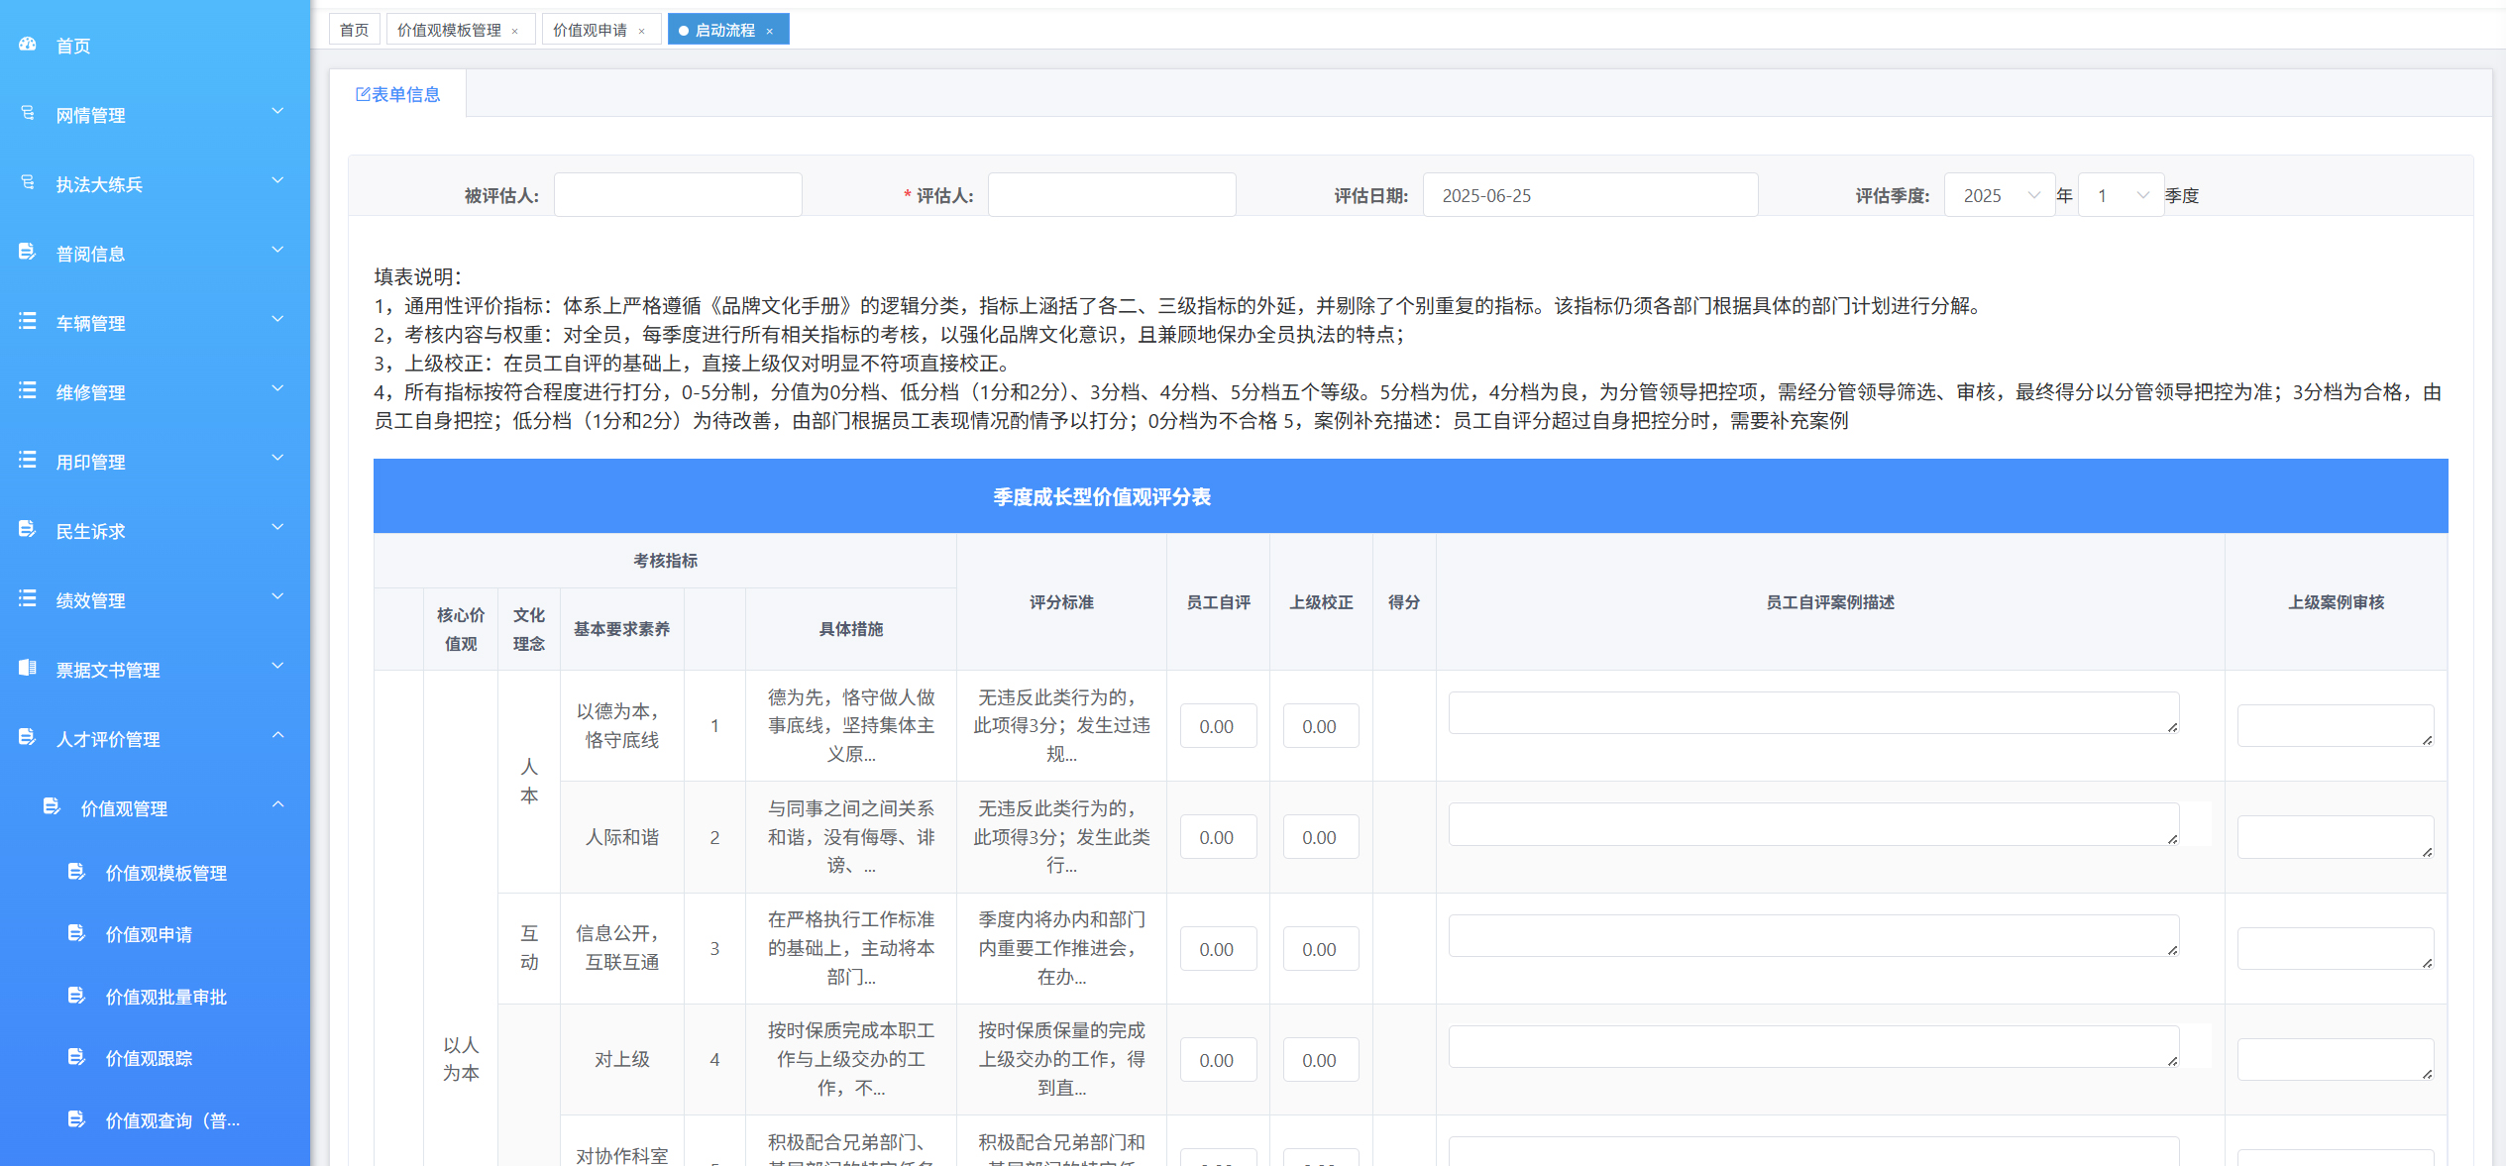Open 价值观模板管理 in sidebar
The height and width of the screenshot is (1166, 2506).
coord(166,873)
